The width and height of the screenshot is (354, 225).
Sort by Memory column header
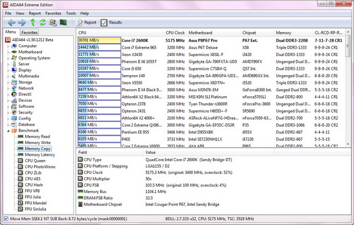point(293,33)
